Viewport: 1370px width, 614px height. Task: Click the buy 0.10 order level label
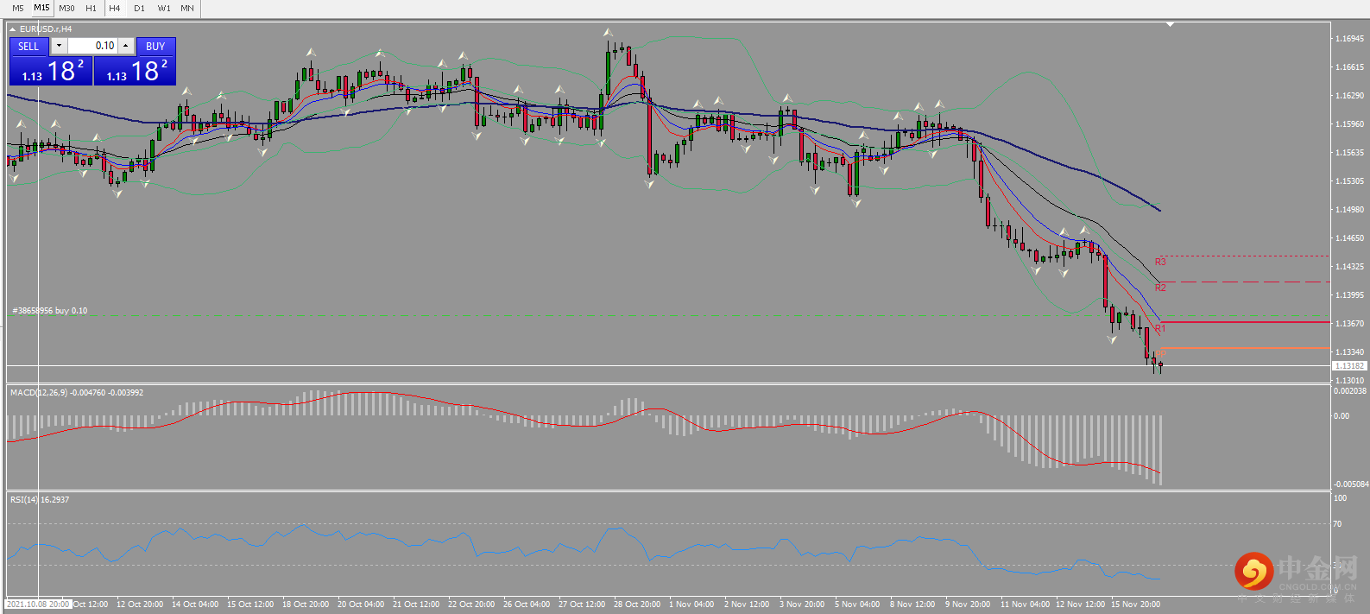[x=49, y=311]
